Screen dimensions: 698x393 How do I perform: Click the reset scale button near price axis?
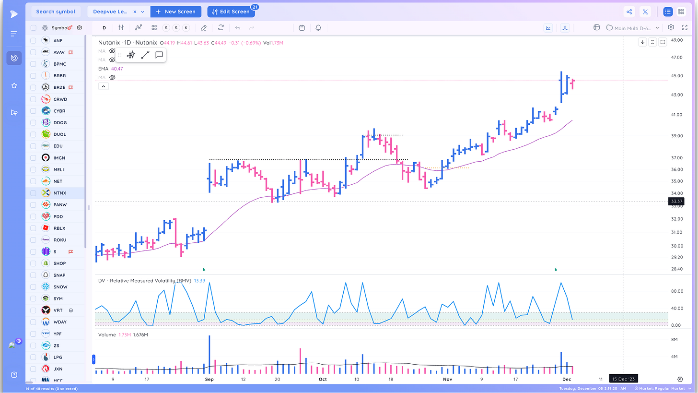[663, 42]
